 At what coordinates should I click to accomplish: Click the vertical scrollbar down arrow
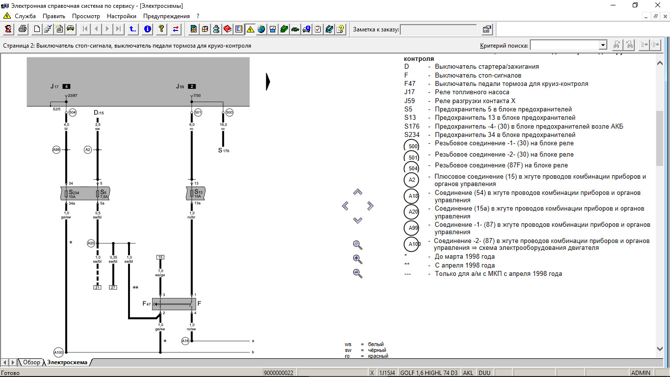pos(660,349)
